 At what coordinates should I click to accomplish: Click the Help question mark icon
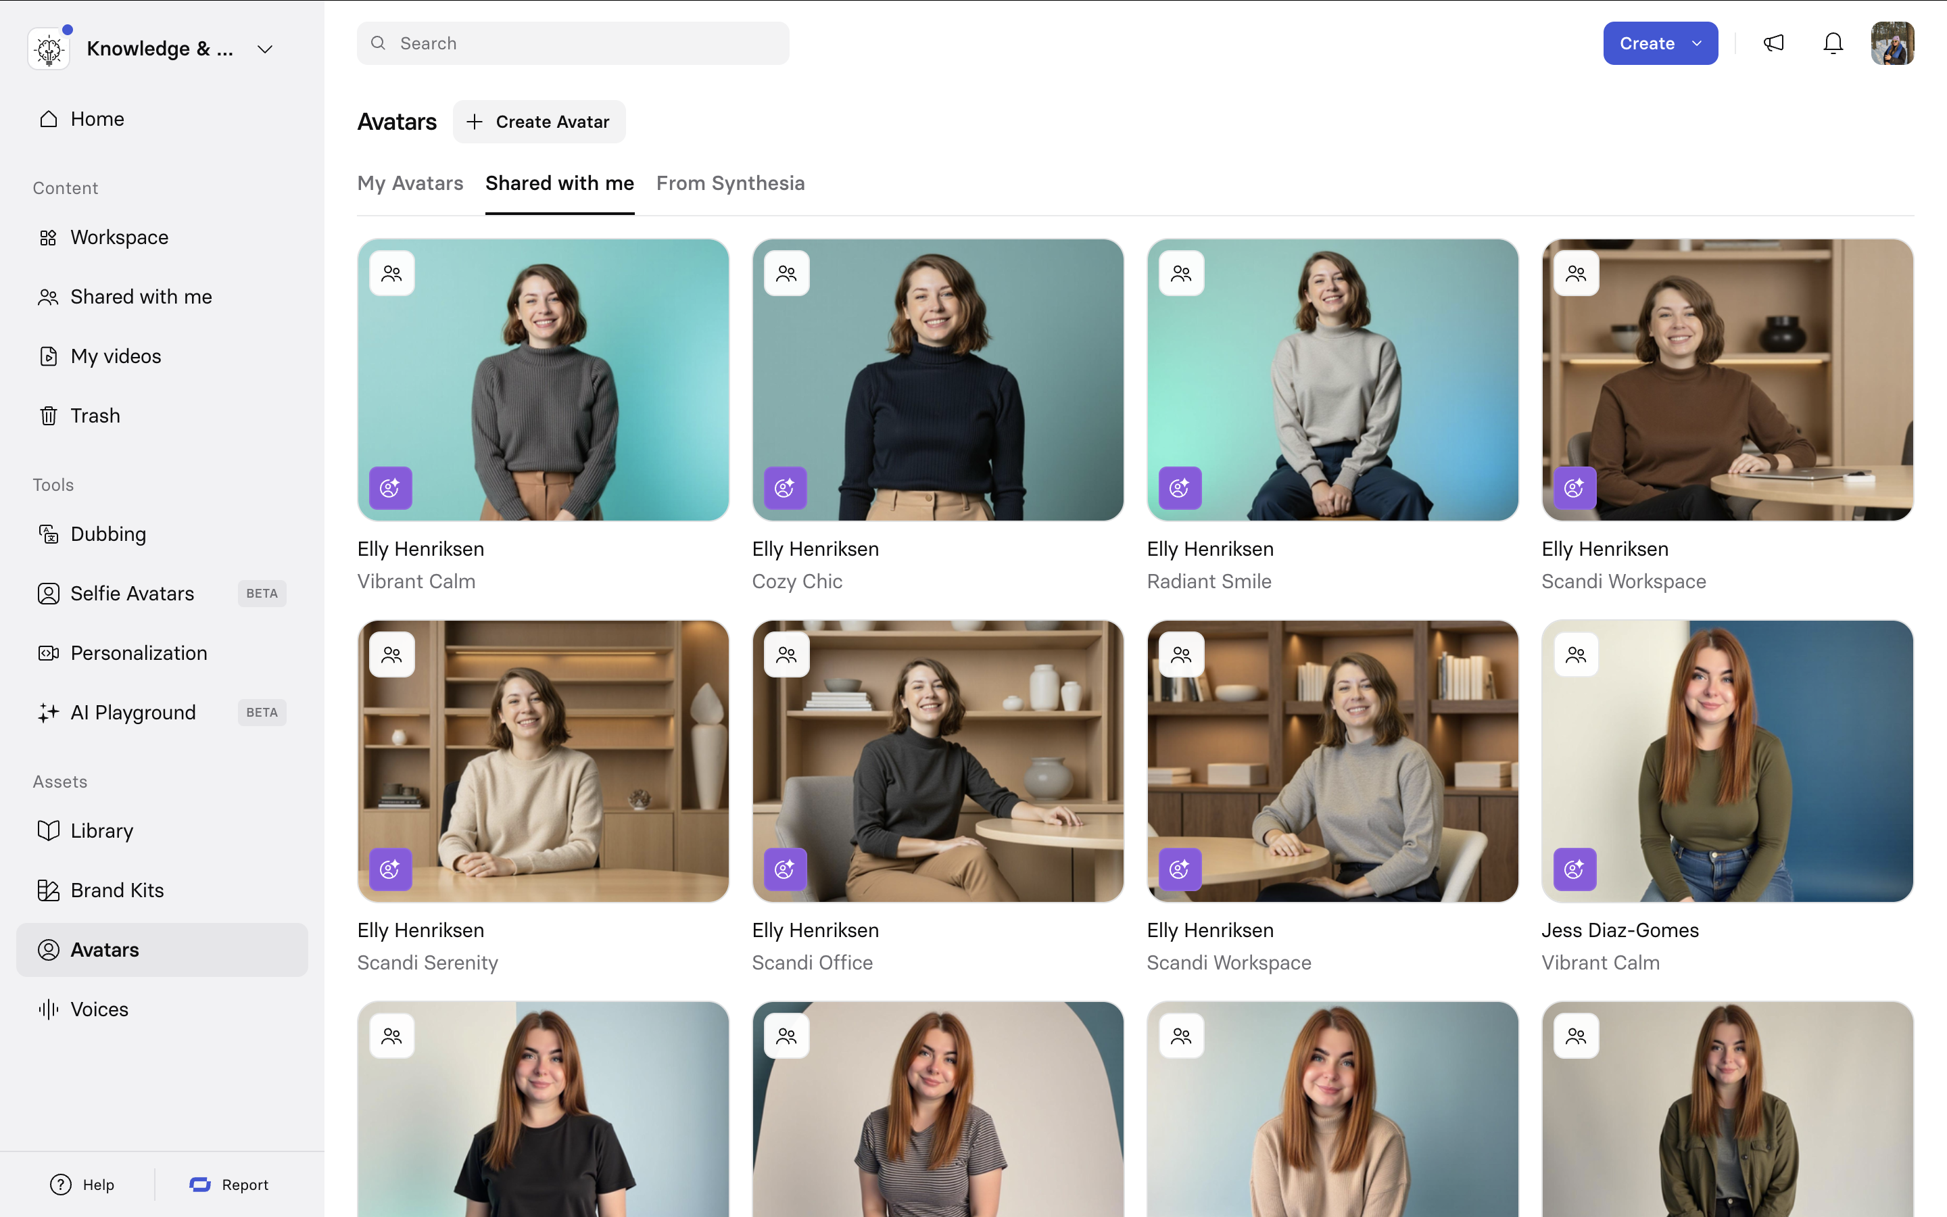tap(60, 1184)
